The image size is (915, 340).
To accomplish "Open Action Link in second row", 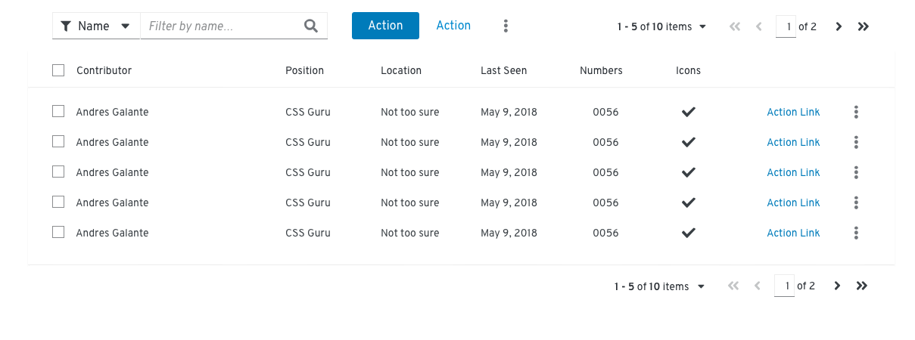I will [793, 142].
